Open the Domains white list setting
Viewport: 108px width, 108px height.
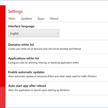coord(57,47)
